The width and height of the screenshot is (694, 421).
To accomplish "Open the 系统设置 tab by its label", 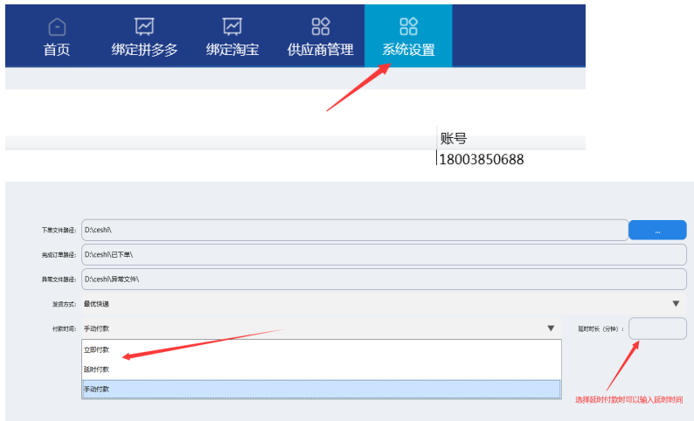I will (x=408, y=50).
